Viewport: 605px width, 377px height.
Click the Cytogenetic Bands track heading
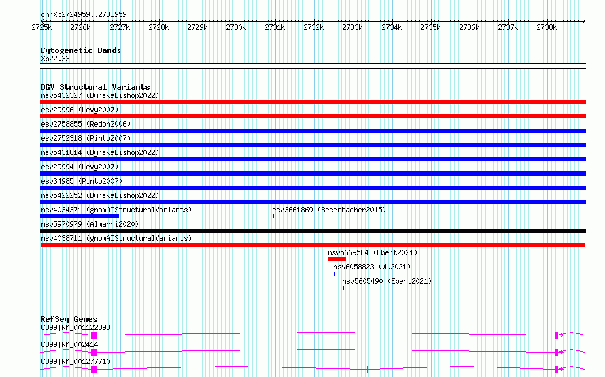tap(81, 50)
